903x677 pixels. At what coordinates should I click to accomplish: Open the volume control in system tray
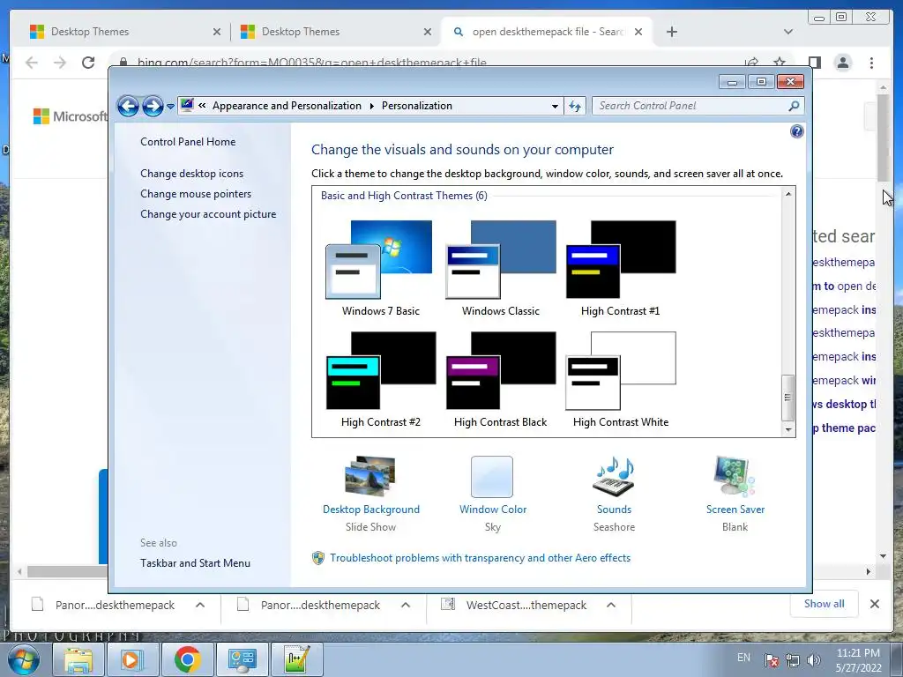coord(814,660)
